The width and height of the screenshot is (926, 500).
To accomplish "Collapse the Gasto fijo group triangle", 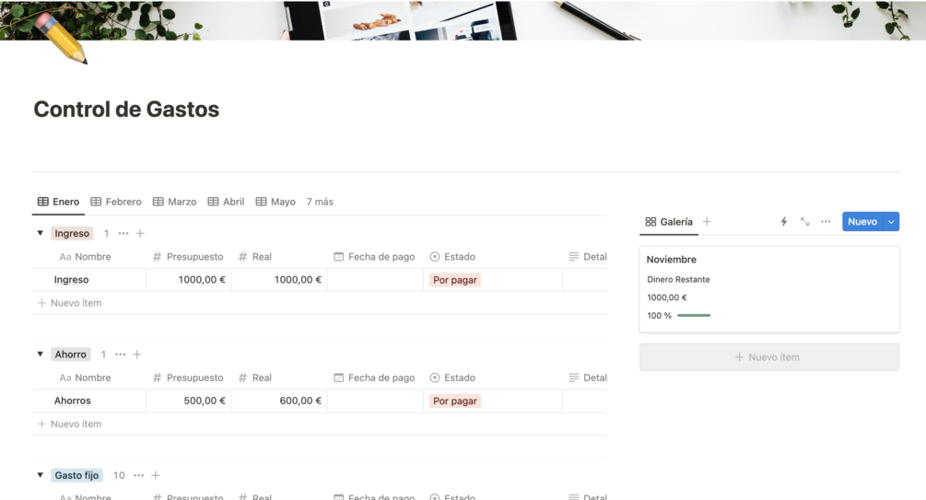I will pos(41,475).
